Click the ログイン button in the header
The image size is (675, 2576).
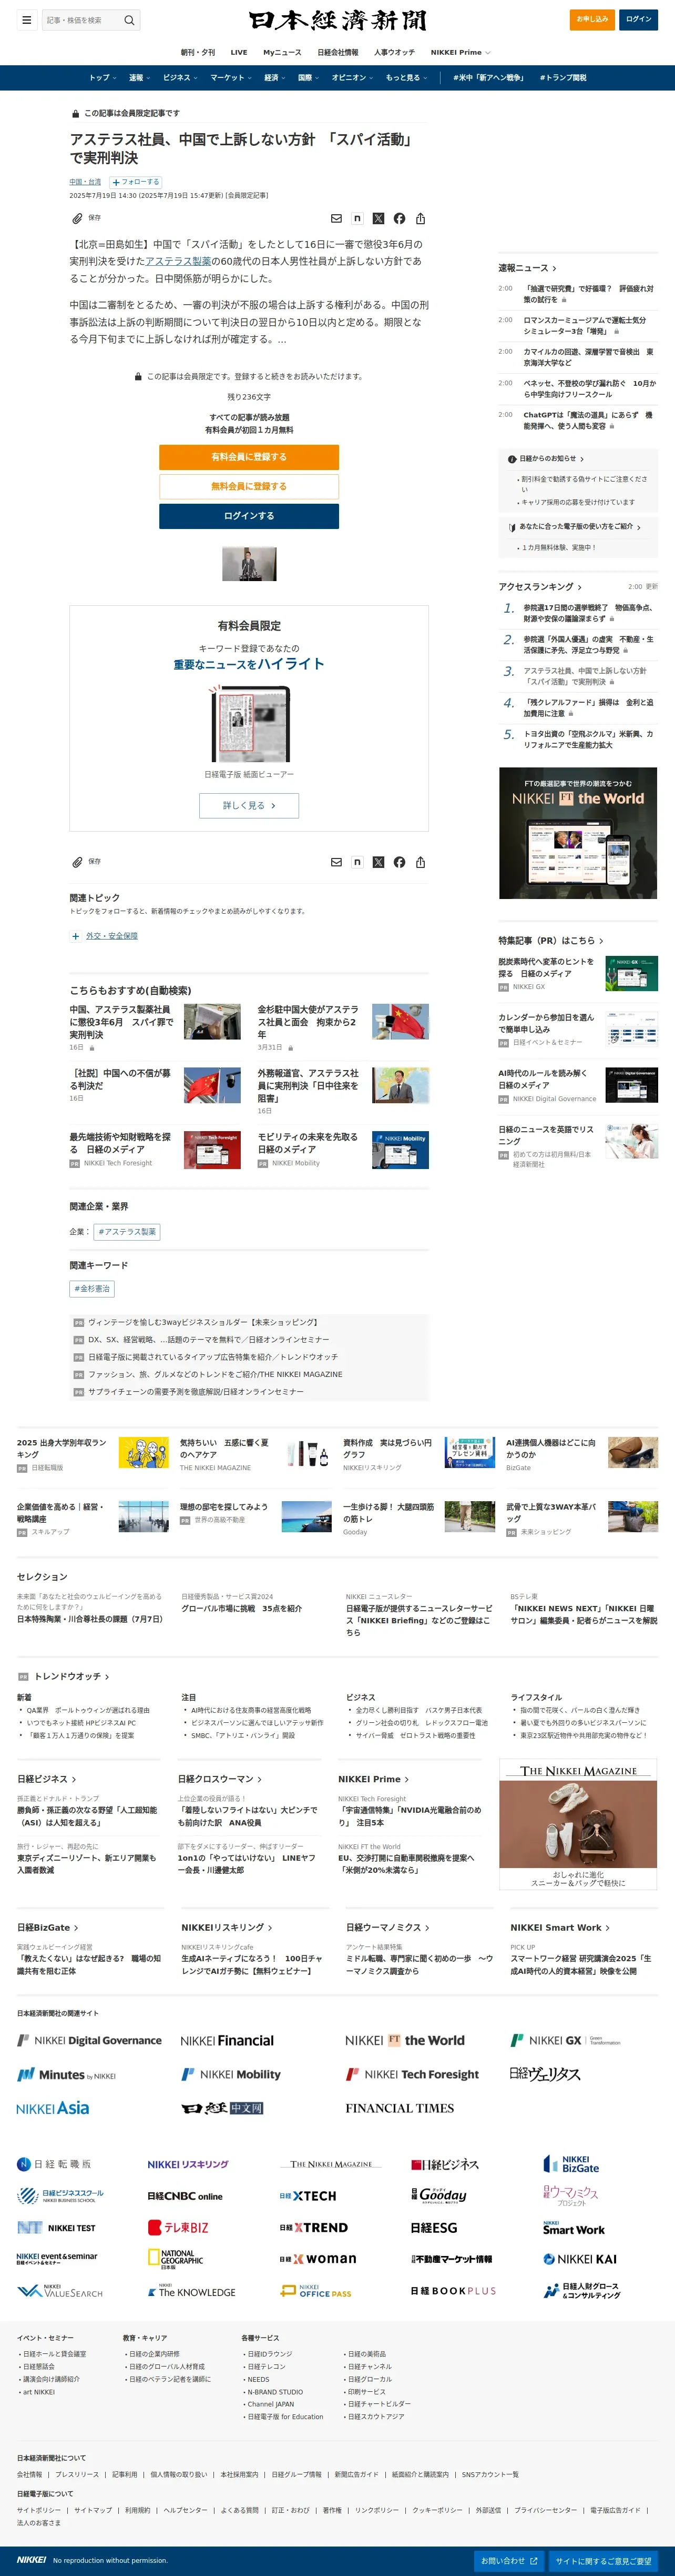(639, 19)
